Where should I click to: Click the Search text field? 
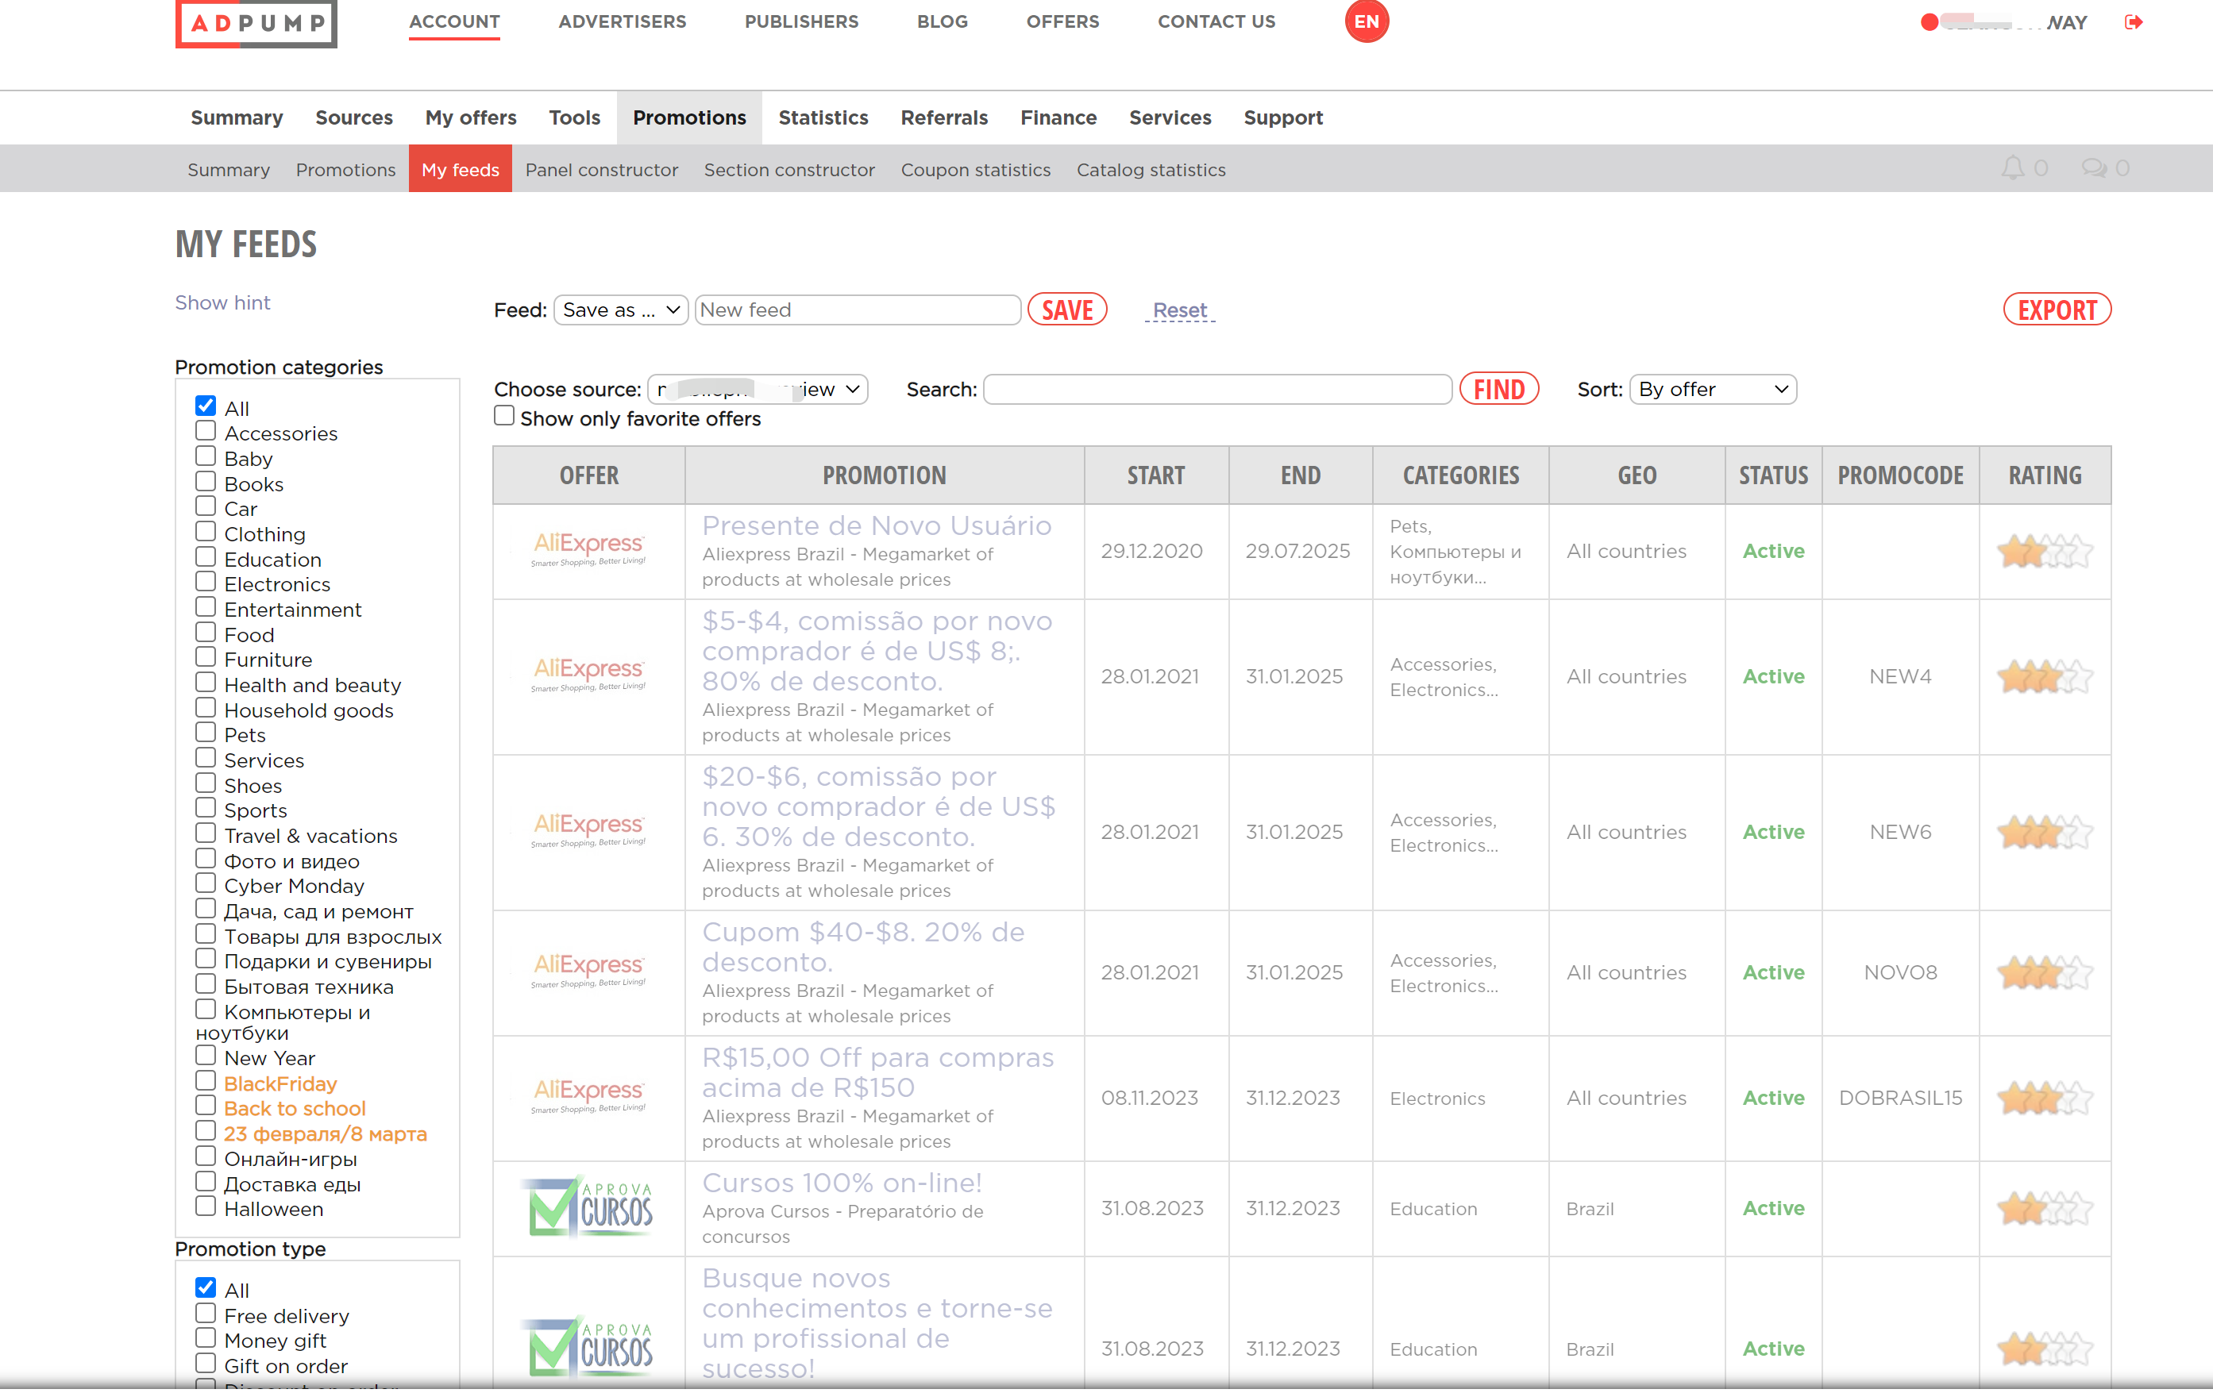pos(1216,390)
